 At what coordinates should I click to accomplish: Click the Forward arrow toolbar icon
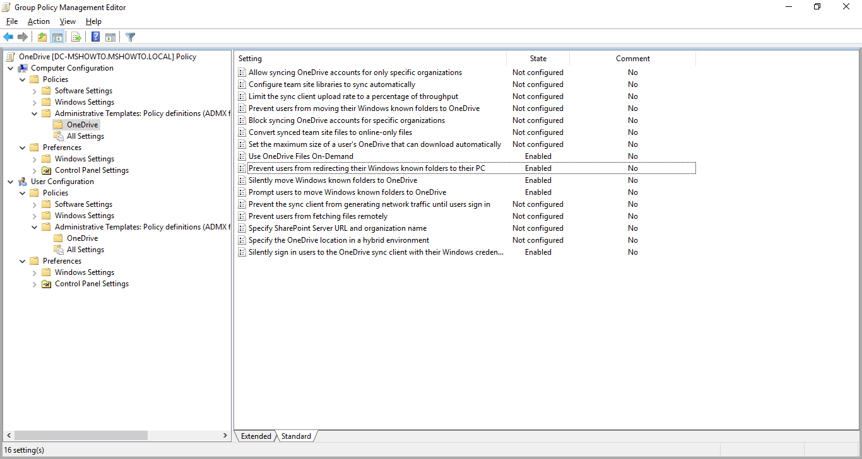pos(23,37)
